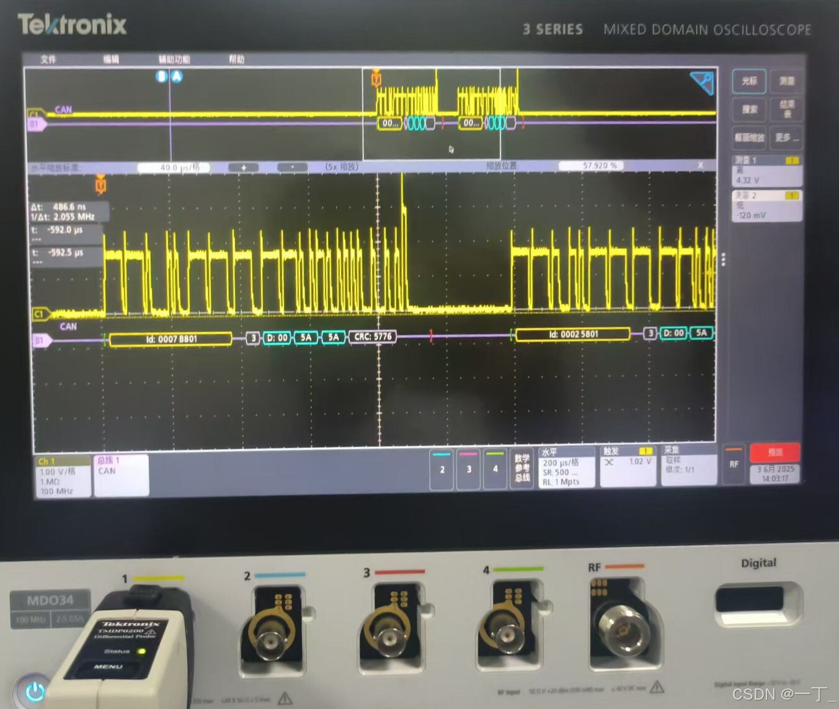Select the 测量 2 badge showing -120 mV

767,206
